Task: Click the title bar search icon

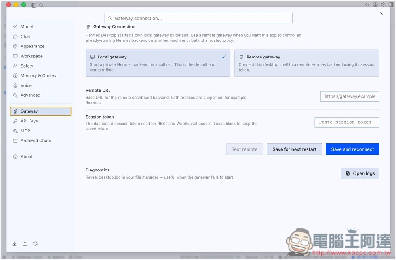Action: [42, 5]
